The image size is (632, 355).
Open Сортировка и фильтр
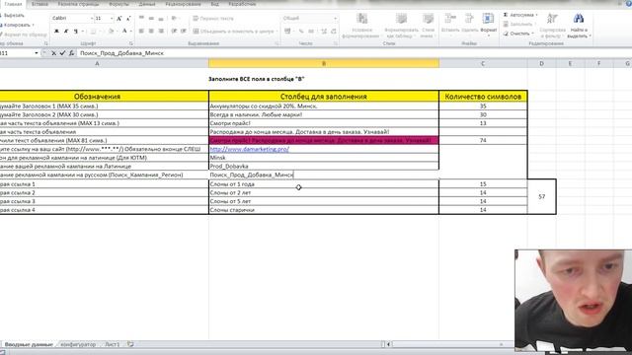coord(552,26)
